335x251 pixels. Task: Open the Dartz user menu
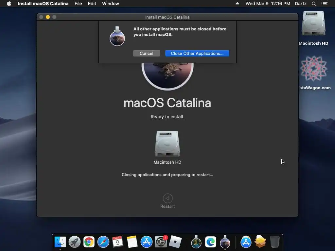300,4
